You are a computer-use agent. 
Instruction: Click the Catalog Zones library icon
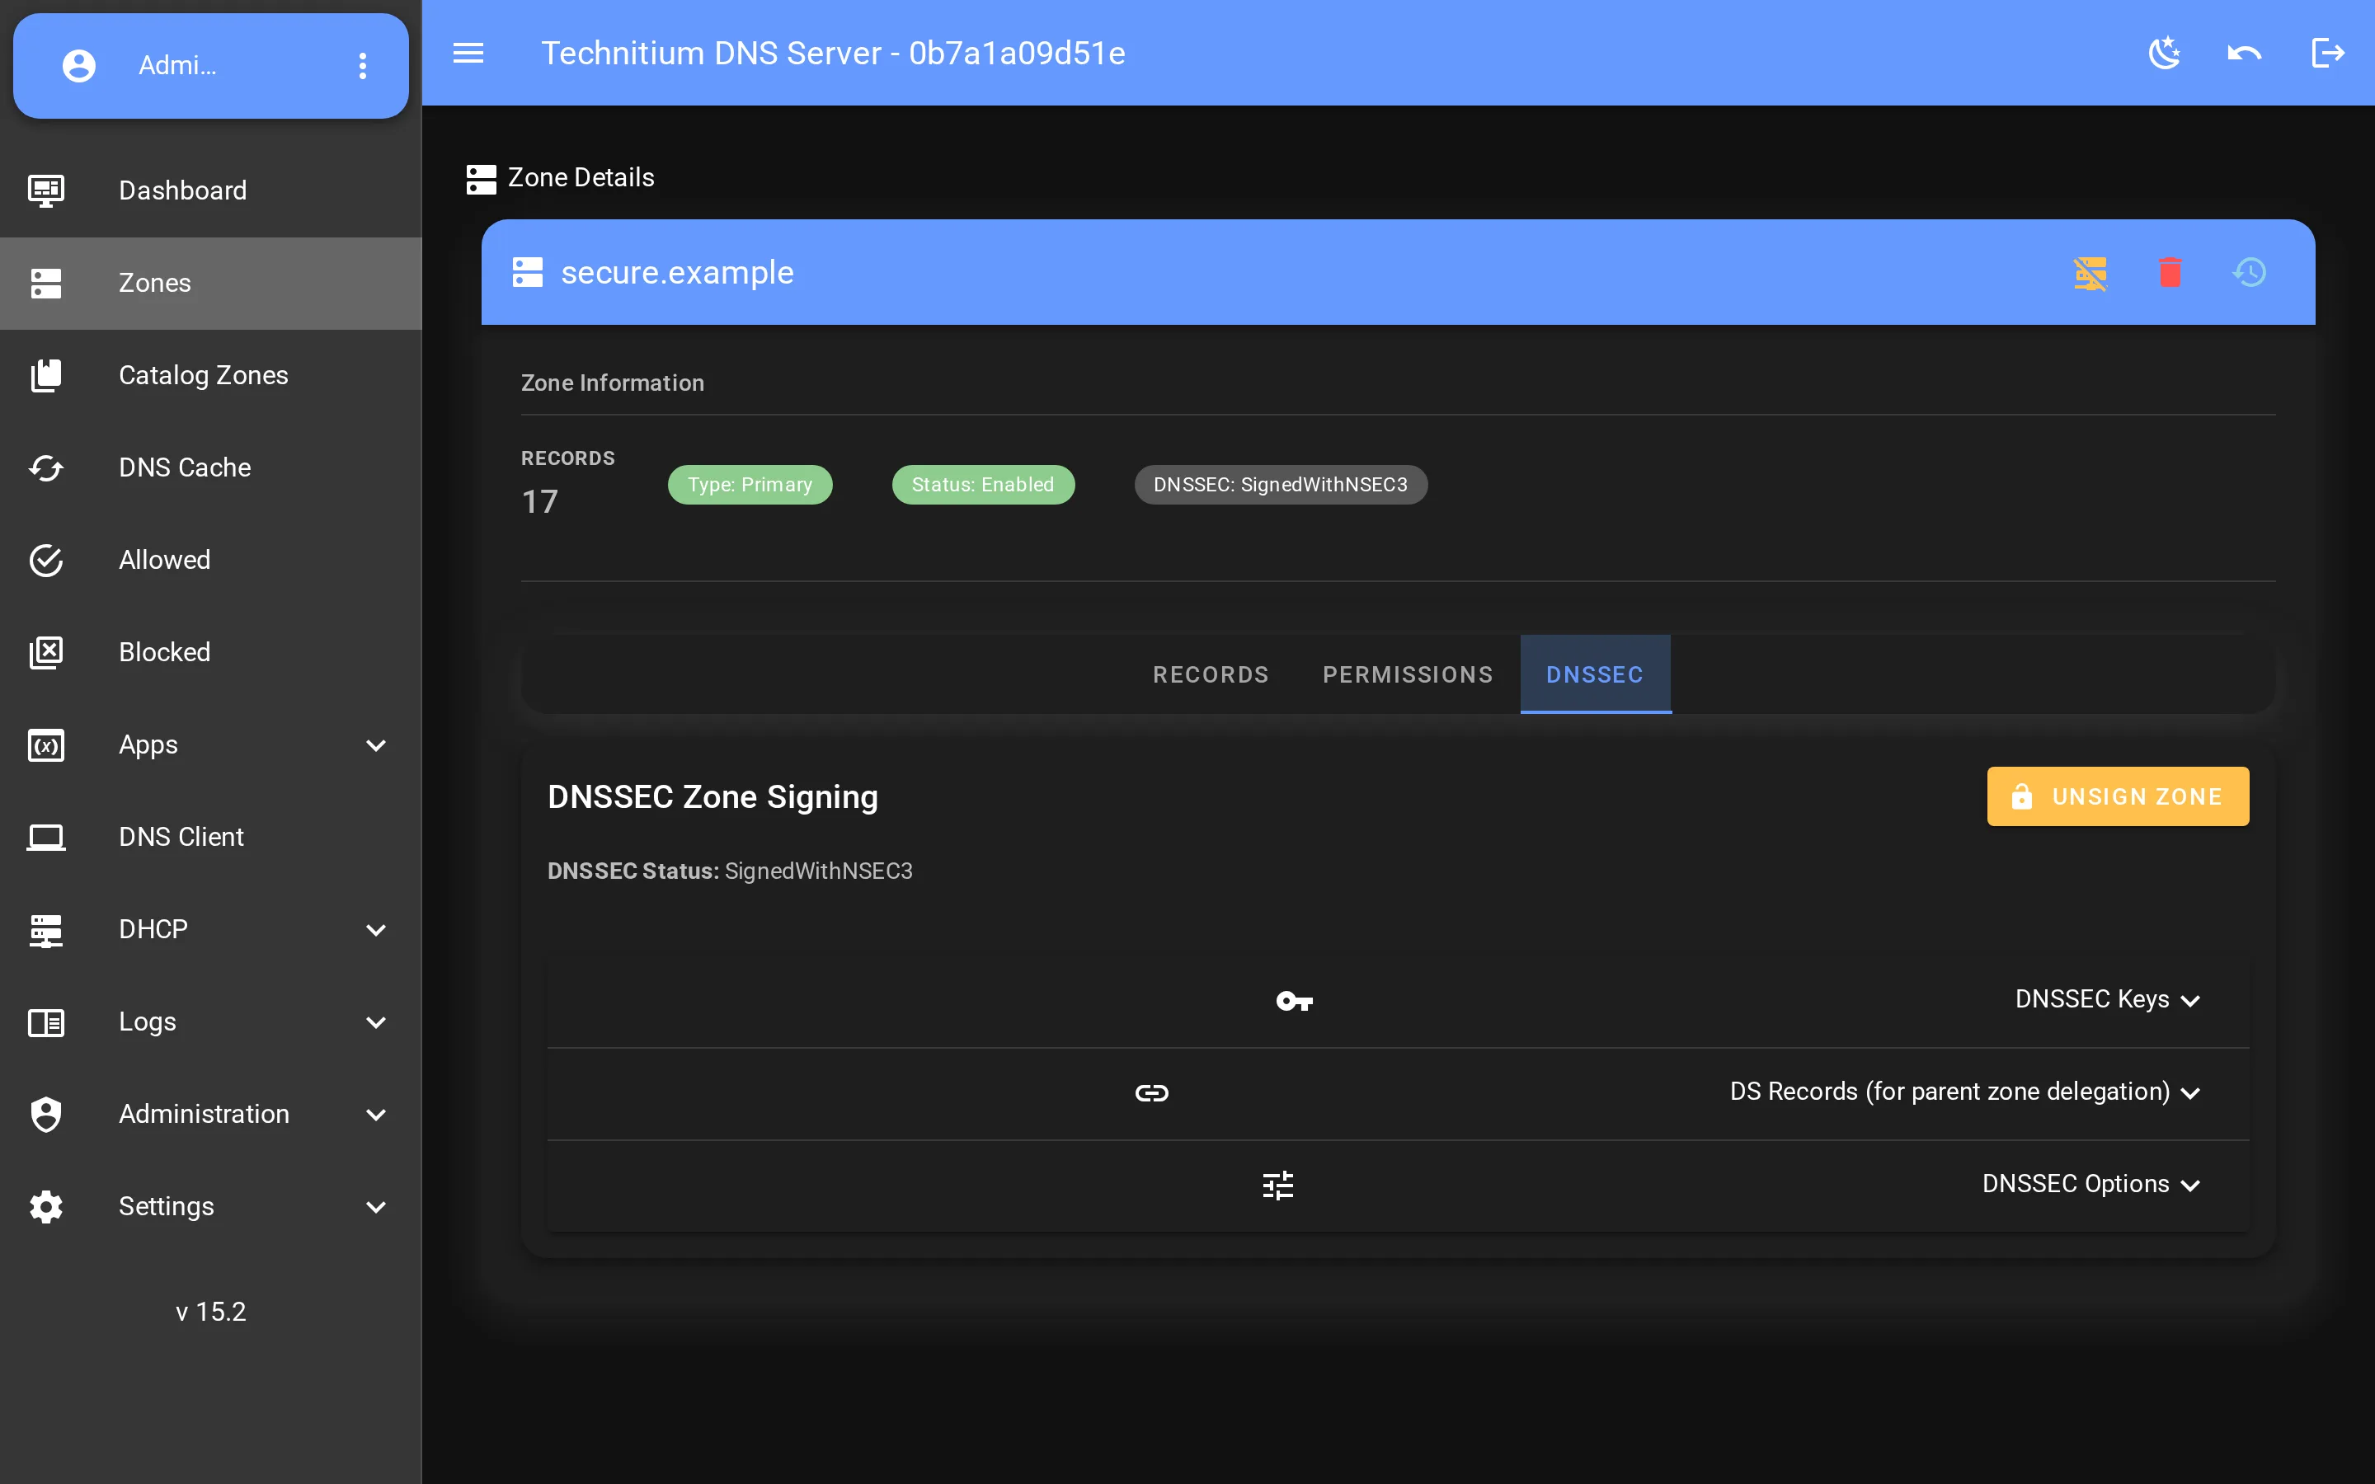pyautogui.click(x=46, y=376)
